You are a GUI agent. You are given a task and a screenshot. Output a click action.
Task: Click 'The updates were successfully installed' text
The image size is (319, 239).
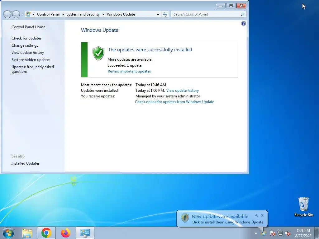coord(150,49)
